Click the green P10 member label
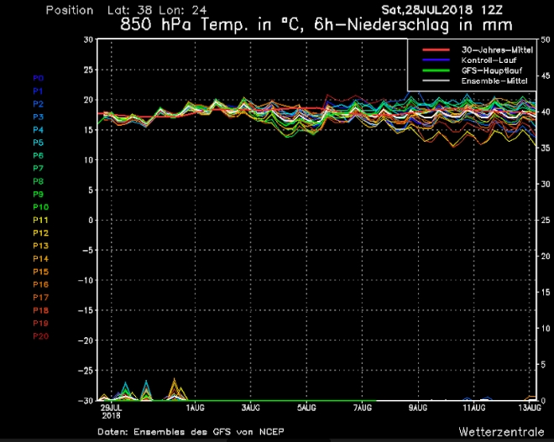Viewport: 554px width, 442px height. click(x=40, y=207)
